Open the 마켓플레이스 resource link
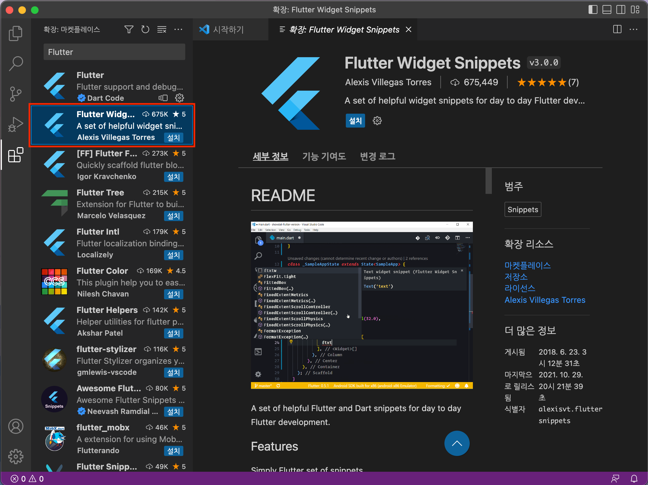648x485 pixels. [x=527, y=266]
